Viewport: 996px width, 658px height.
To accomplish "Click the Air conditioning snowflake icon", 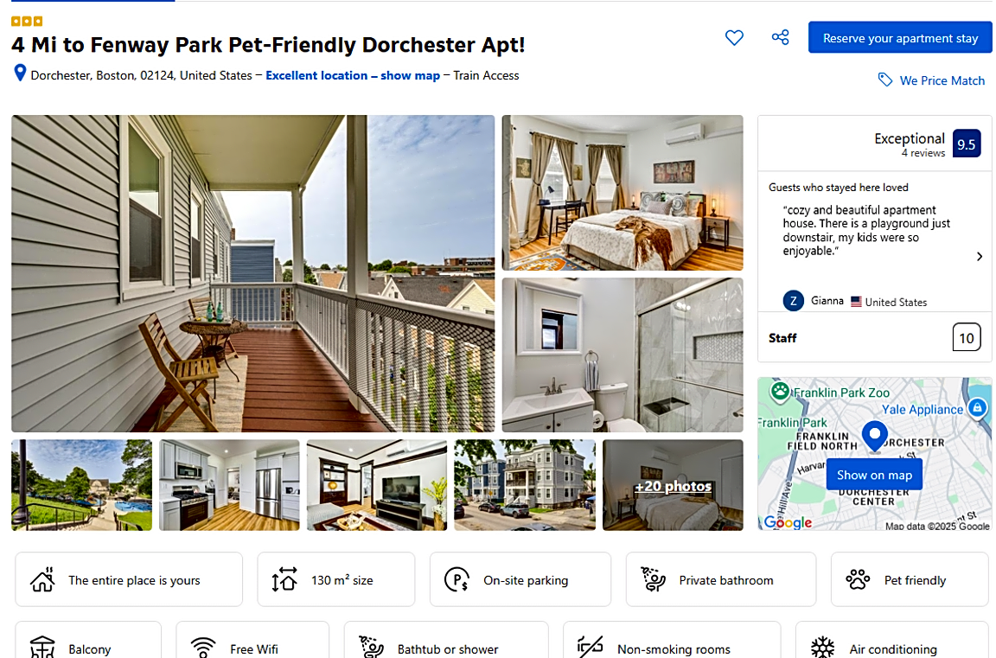I will point(822,648).
